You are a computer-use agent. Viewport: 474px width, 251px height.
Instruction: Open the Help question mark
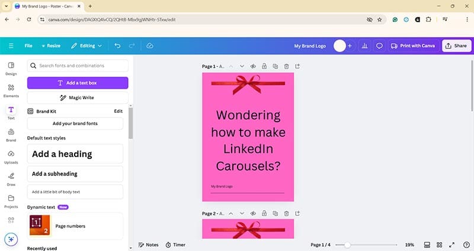point(466,245)
